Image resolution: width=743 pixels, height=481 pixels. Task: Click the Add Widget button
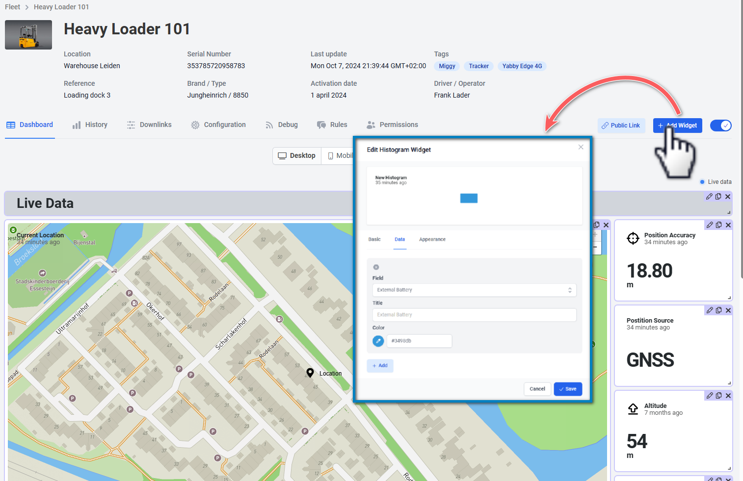pos(678,126)
